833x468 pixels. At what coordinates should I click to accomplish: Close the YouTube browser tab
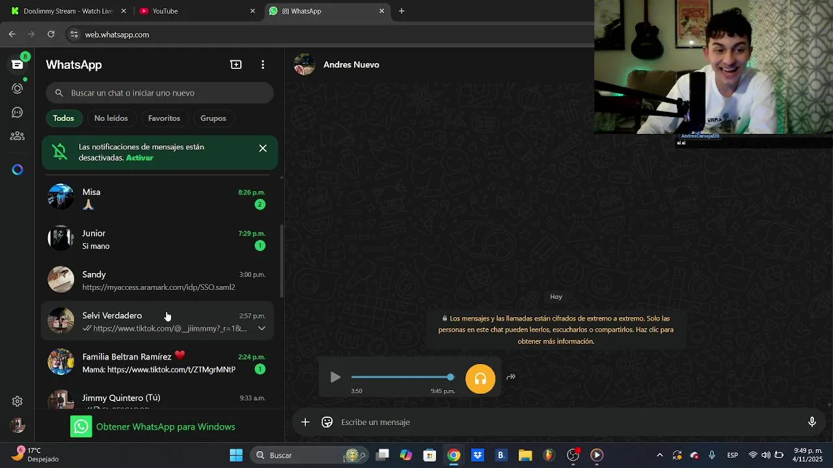point(253,11)
